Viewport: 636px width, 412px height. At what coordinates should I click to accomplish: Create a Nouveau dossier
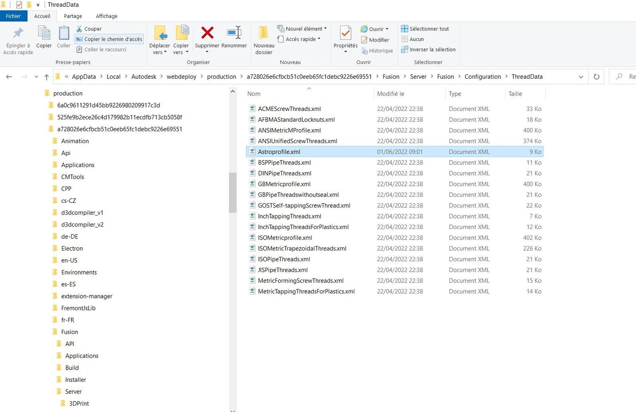(264, 40)
